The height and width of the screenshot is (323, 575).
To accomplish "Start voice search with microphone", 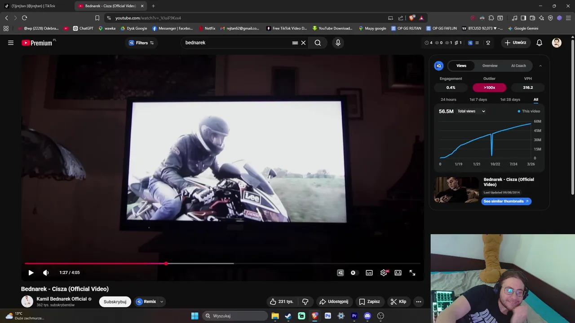I will 338,43.
